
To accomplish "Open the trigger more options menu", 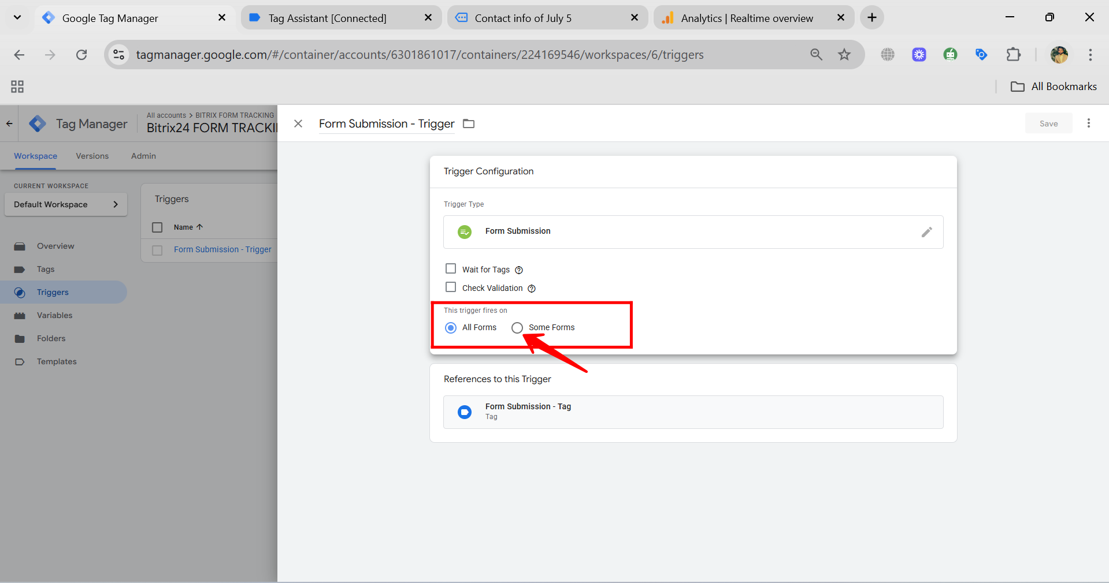I will pos(1089,123).
